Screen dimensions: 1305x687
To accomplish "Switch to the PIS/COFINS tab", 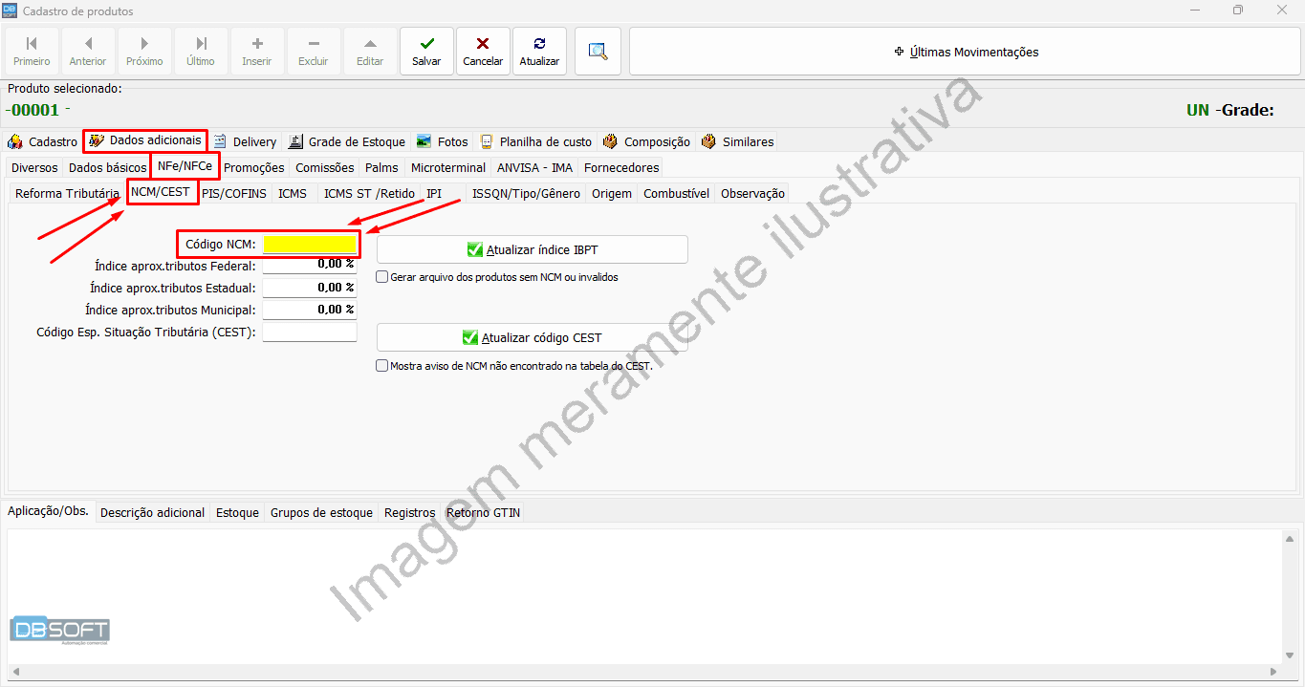I will click(234, 193).
